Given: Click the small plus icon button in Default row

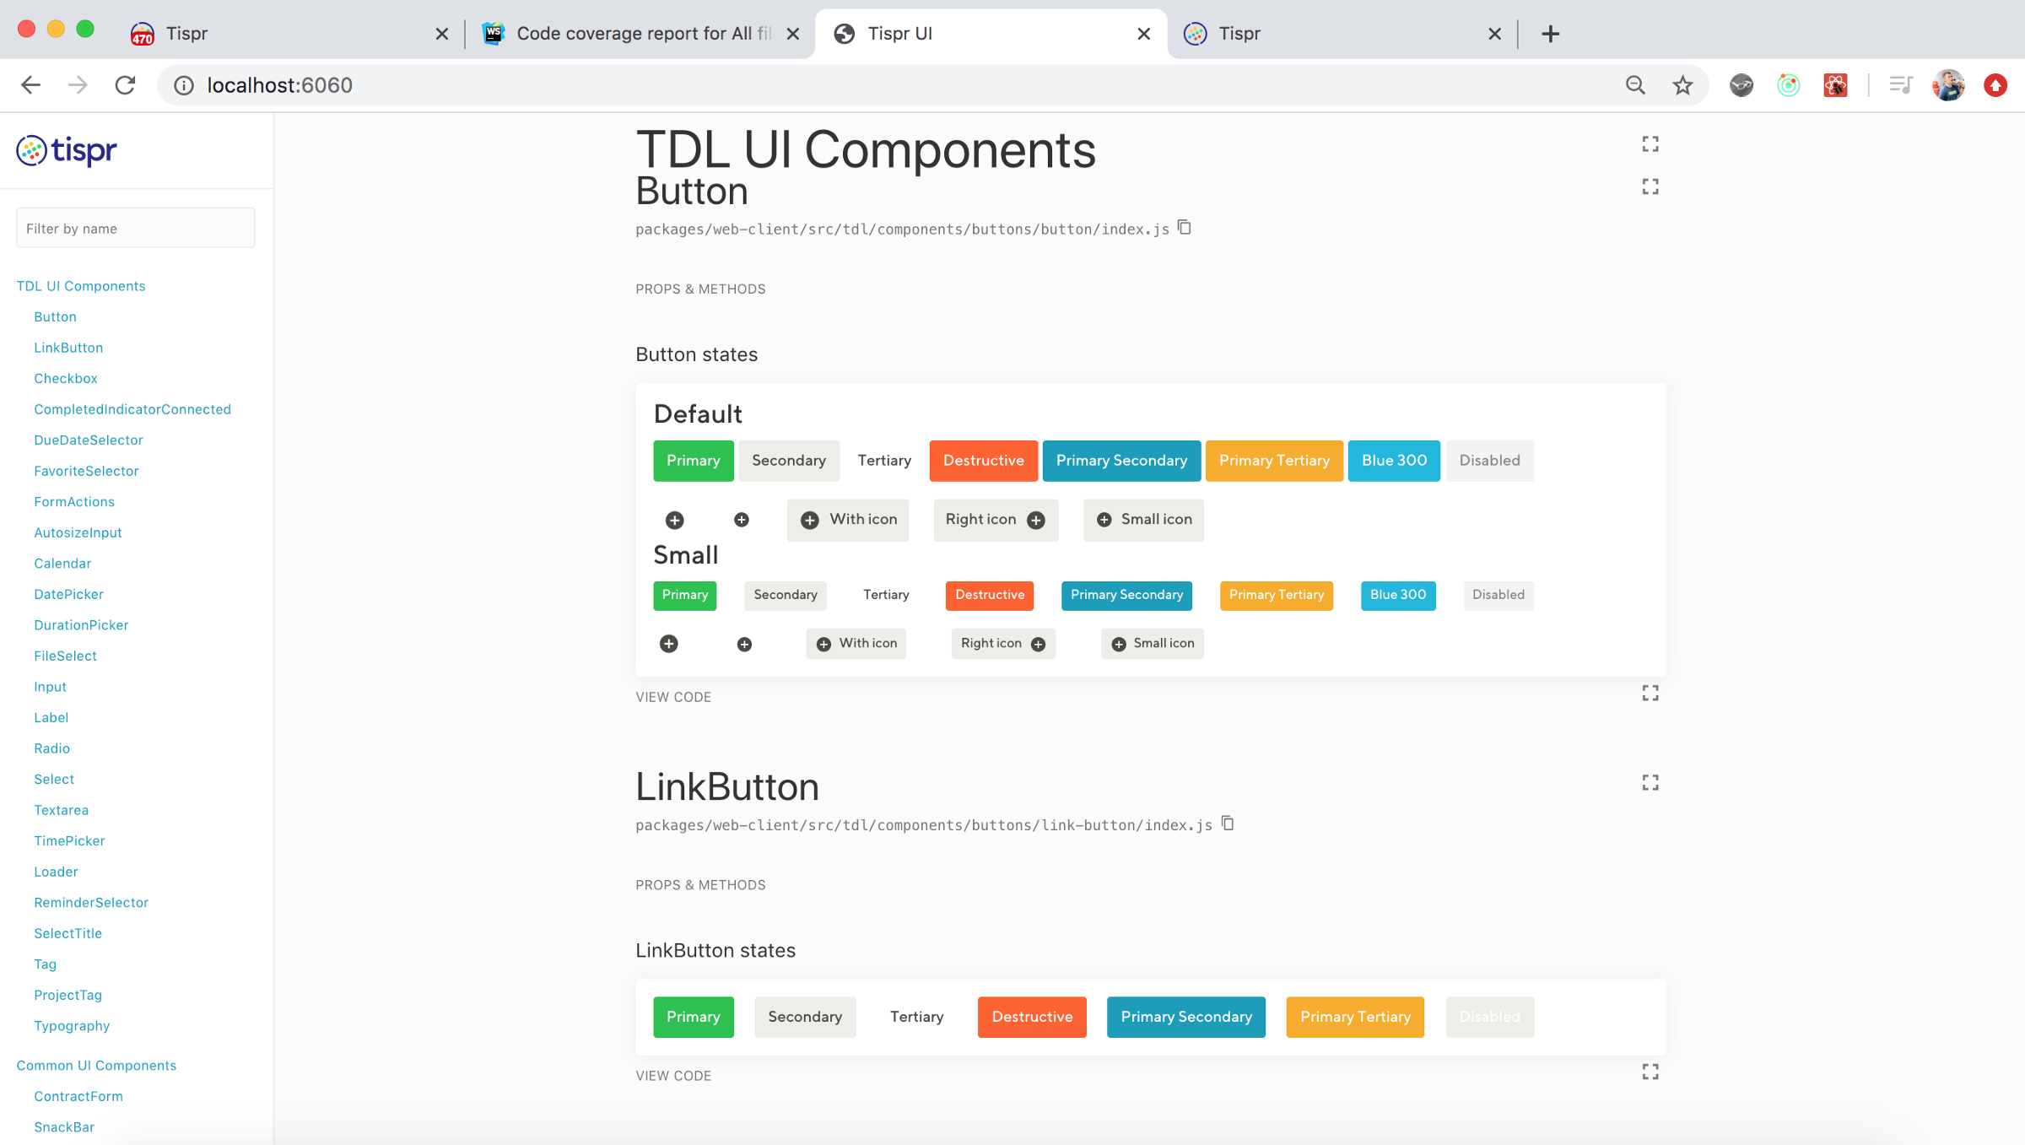Looking at the screenshot, I should [x=741, y=520].
